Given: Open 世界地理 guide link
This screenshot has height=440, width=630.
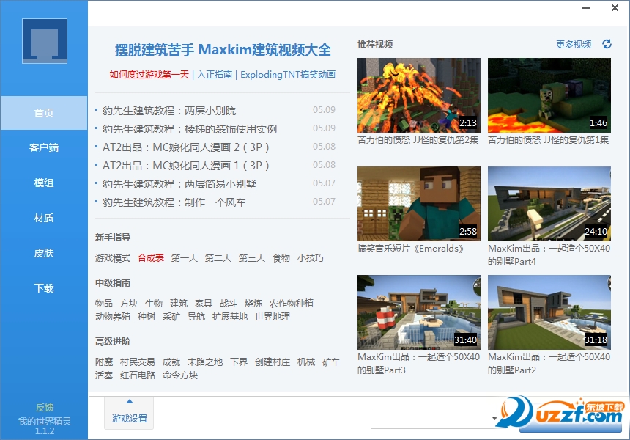Looking at the screenshot, I should pos(273,317).
